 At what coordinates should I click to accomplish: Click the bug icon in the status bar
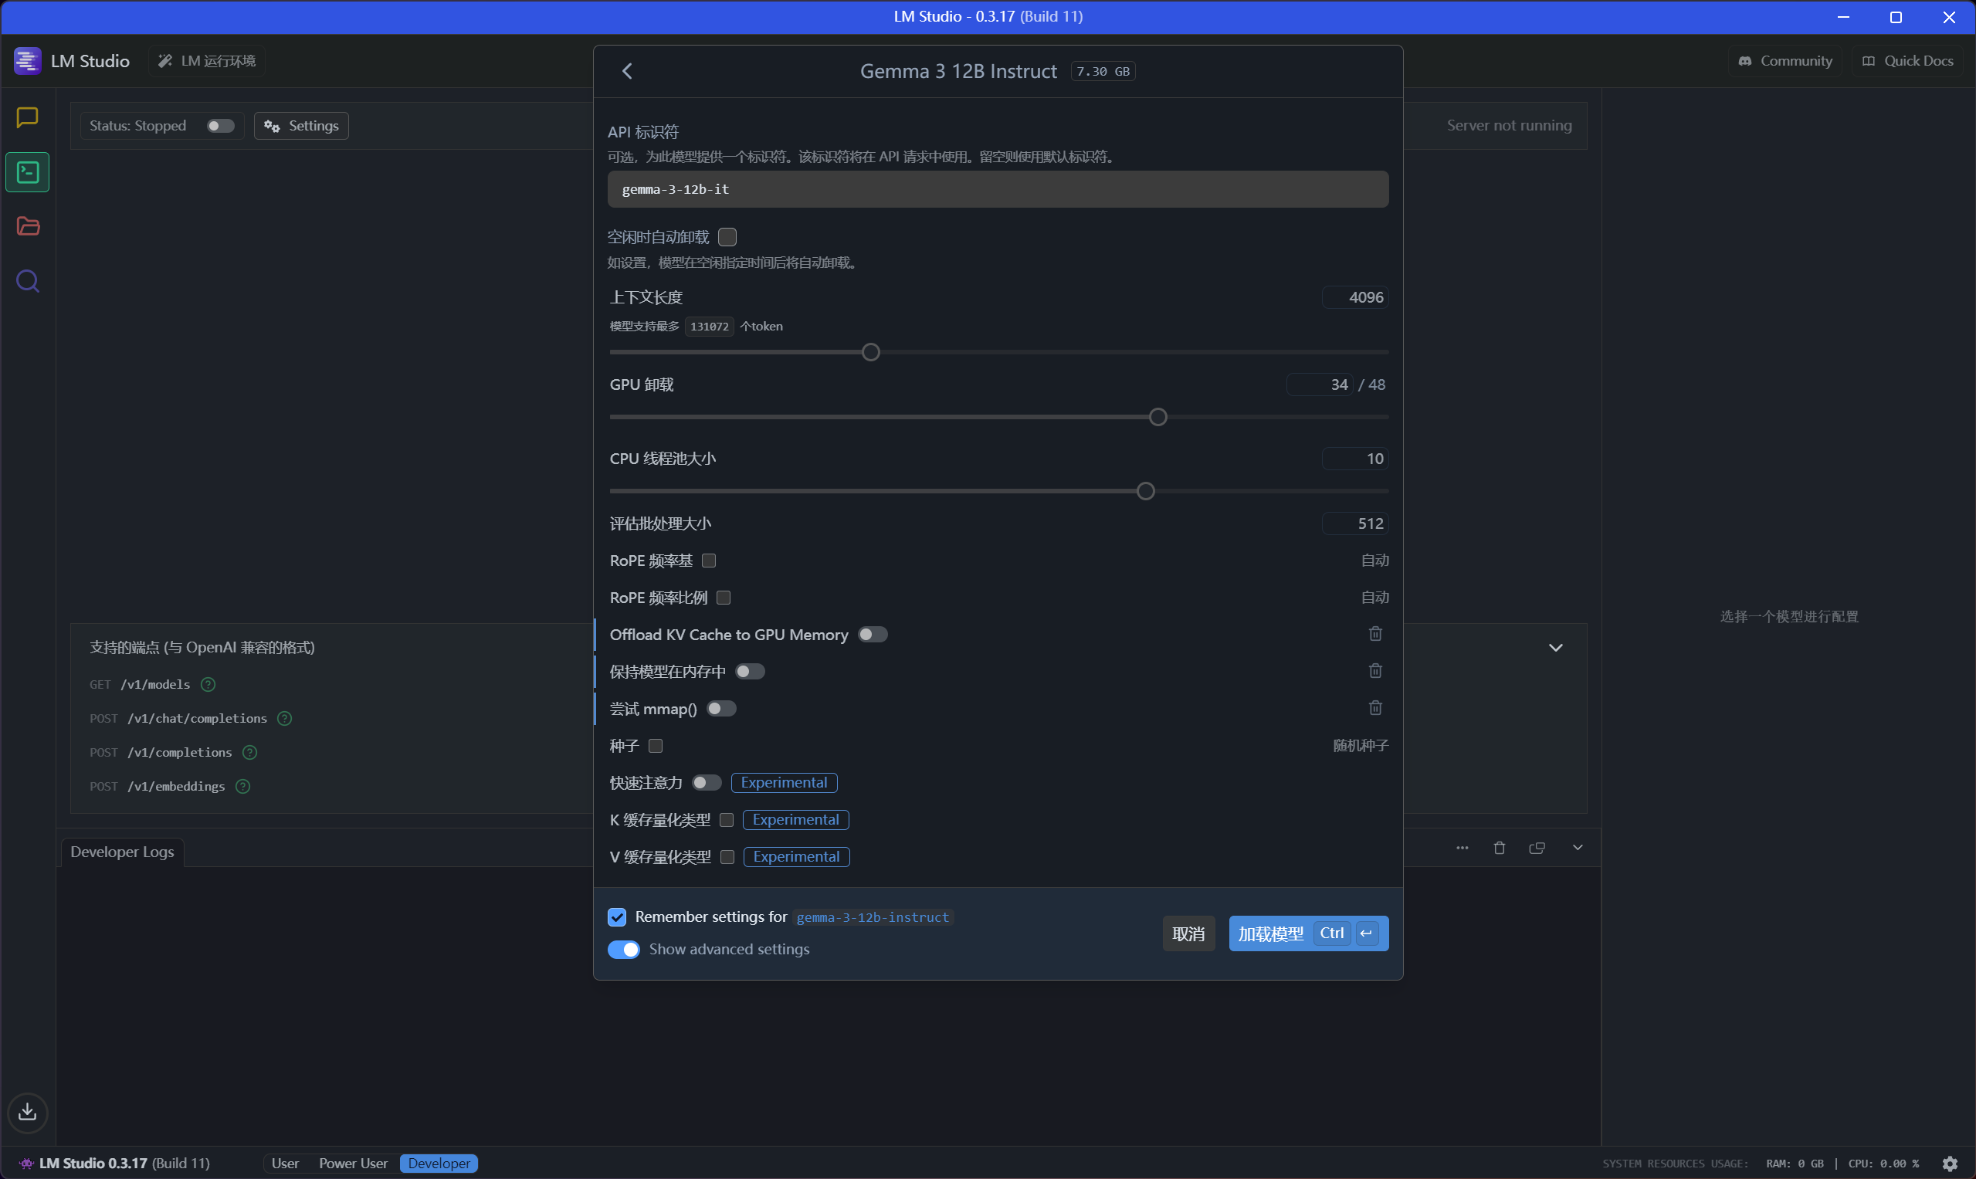tap(26, 1163)
